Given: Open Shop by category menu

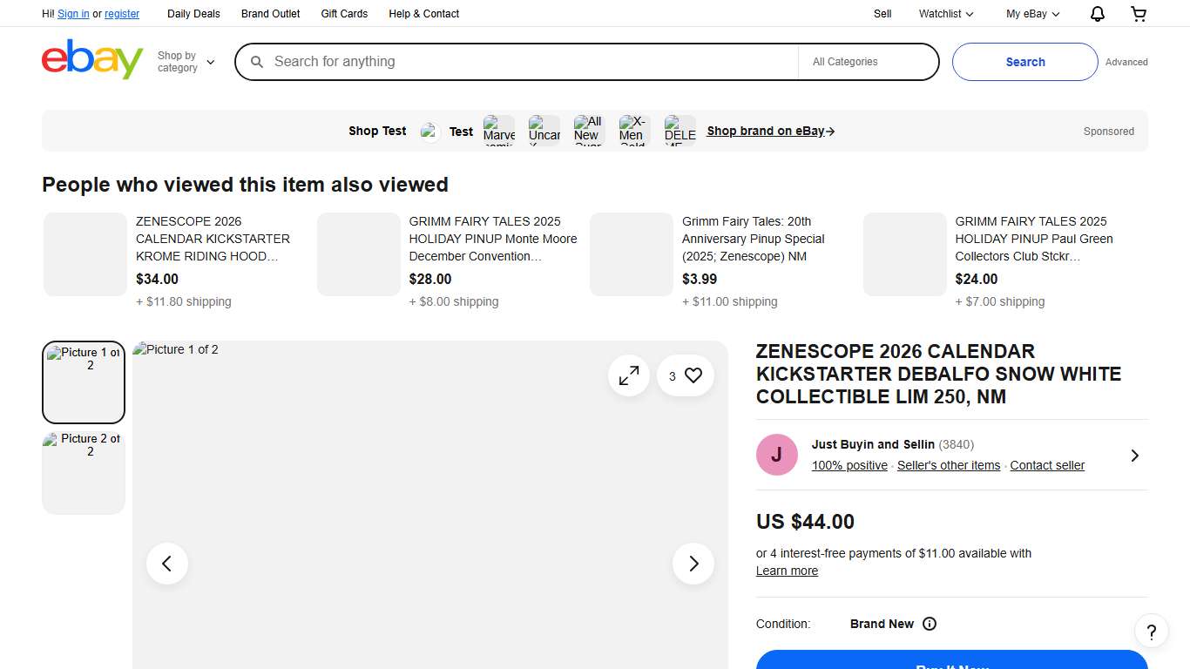Looking at the screenshot, I should 186,62.
